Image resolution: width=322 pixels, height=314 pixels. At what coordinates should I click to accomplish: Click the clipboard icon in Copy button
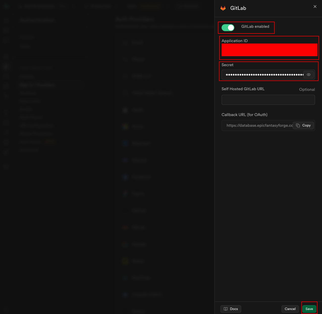298,125
